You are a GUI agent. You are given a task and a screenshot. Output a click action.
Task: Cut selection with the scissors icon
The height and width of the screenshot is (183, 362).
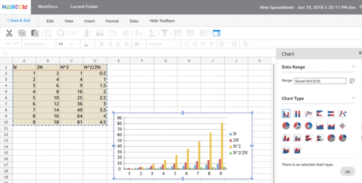[x=9, y=33]
